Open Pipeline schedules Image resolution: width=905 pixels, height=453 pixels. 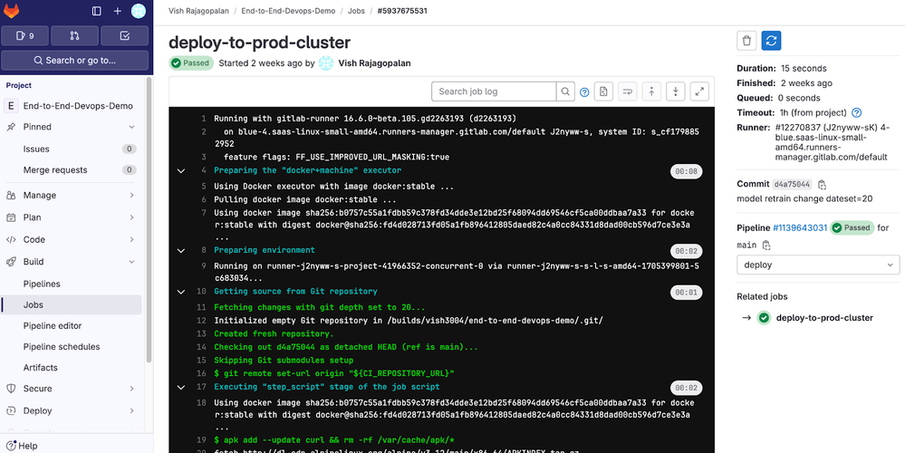72,347
